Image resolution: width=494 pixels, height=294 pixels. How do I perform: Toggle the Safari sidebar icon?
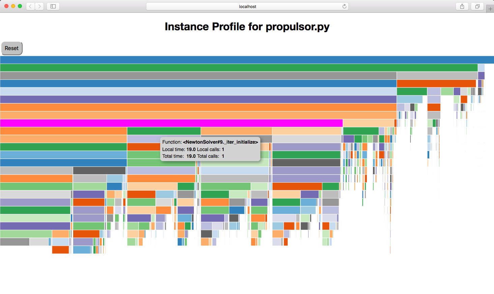click(x=53, y=6)
